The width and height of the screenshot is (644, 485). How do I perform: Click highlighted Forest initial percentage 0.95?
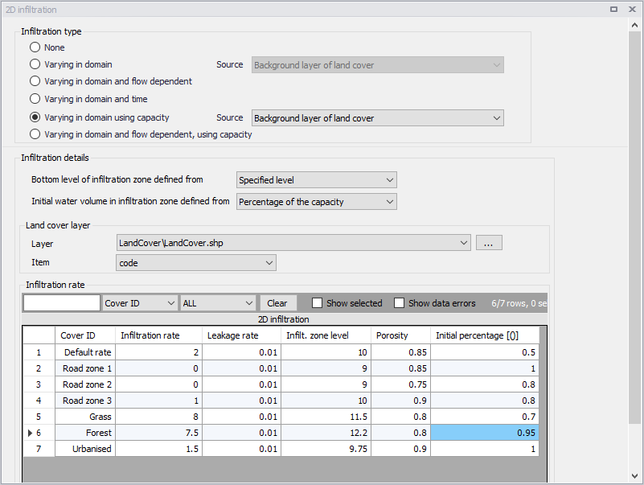(x=485, y=433)
